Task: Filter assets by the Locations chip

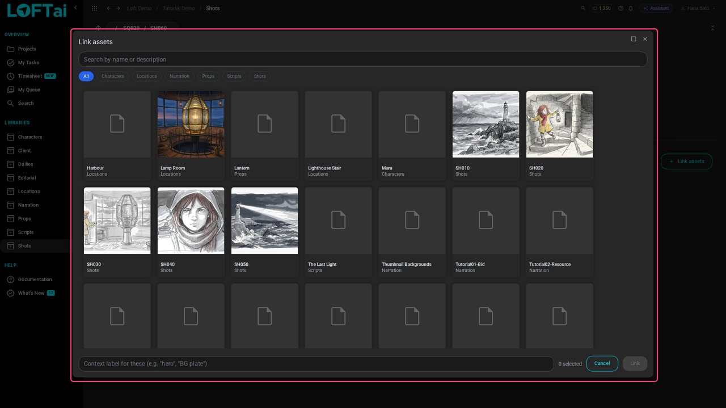Action: pyautogui.click(x=147, y=76)
